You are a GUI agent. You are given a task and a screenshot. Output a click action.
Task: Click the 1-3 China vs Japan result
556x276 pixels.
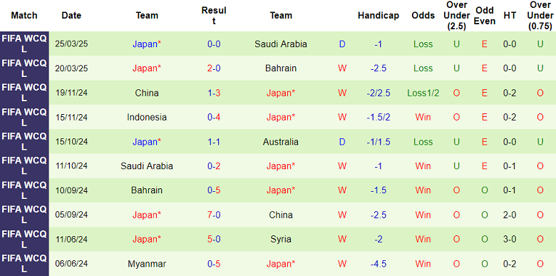click(x=214, y=93)
